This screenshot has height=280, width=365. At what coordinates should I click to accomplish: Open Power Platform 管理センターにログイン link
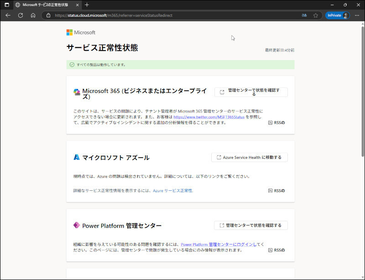(x=219, y=244)
